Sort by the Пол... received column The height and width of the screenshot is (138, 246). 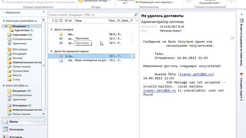(x=113, y=20)
